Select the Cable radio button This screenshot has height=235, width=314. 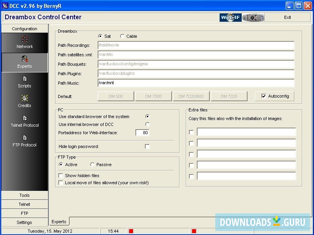[122, 36]
